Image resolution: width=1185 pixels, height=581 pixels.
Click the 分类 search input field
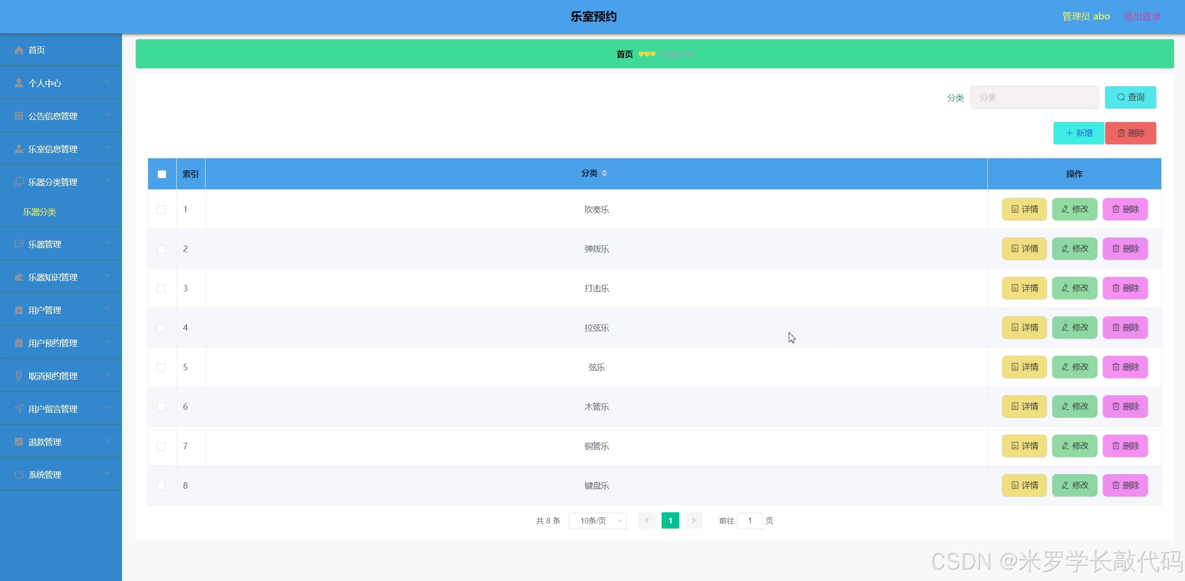(x=1034, y=97)
